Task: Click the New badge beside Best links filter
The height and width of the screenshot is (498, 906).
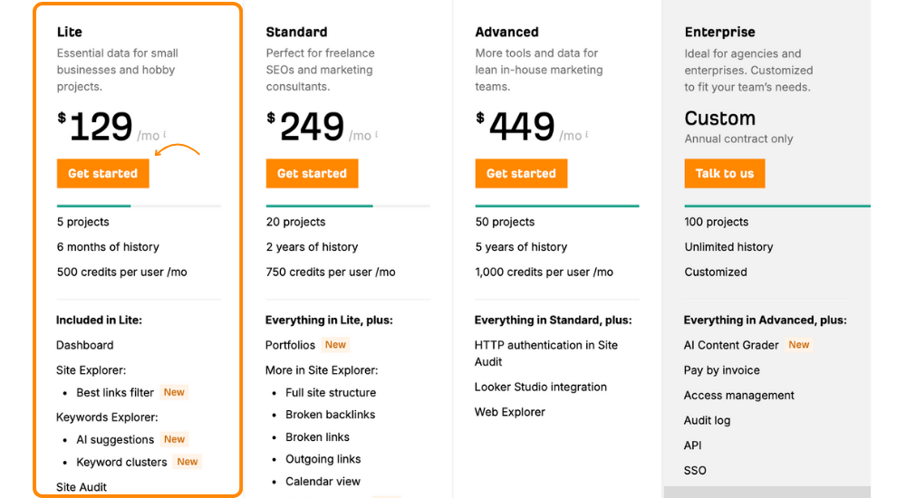Action: [174, 392]
